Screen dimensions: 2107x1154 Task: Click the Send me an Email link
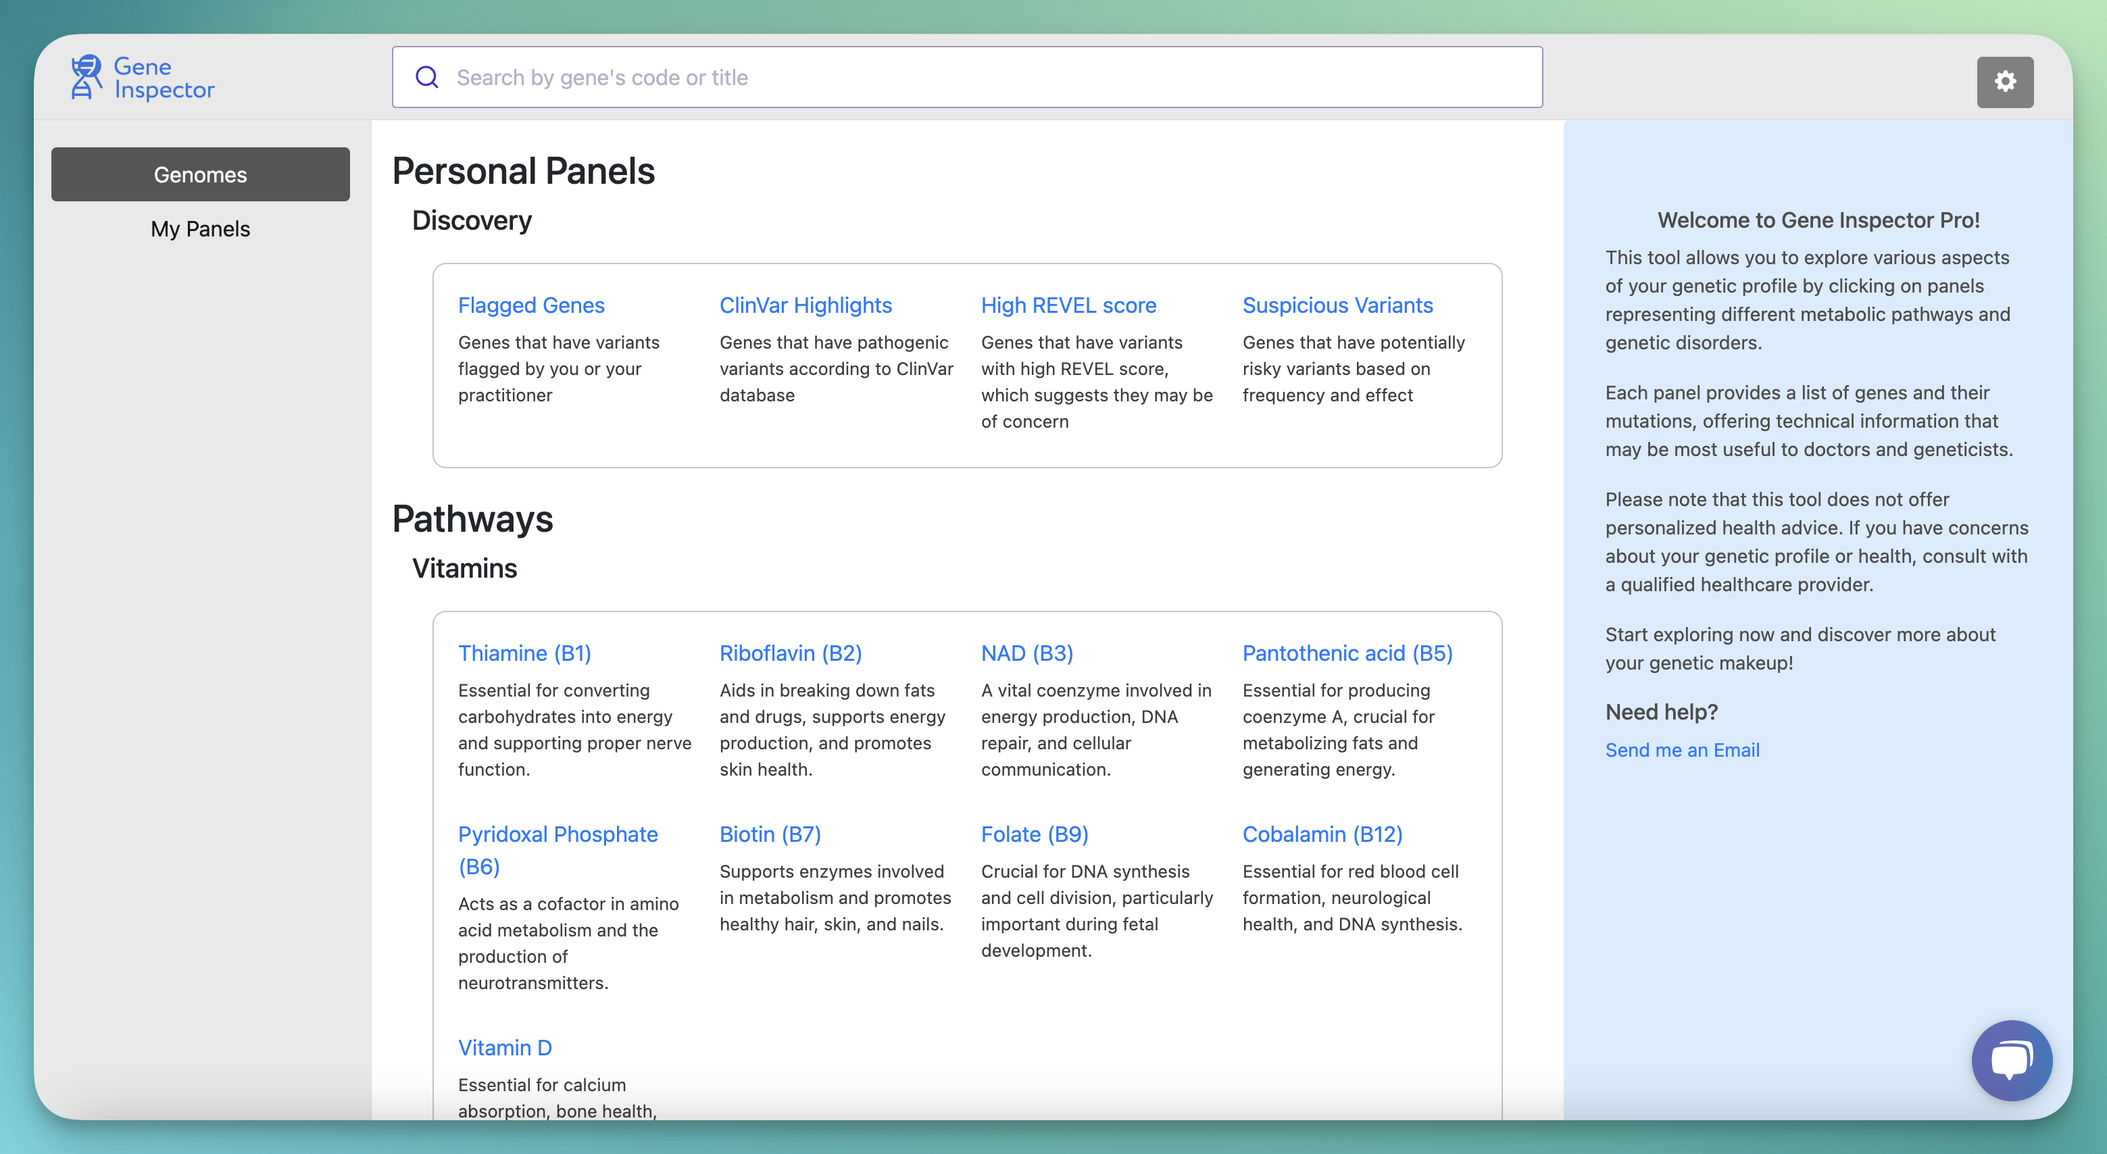(x=1682, y=750)
